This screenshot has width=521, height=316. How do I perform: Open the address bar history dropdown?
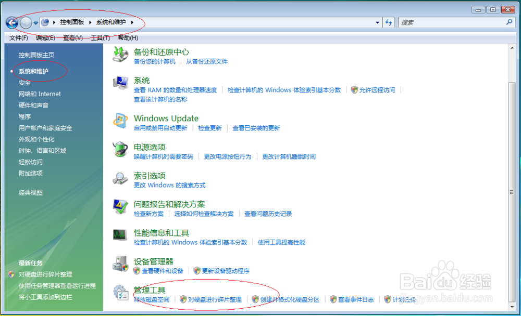[x=377, y=22]
